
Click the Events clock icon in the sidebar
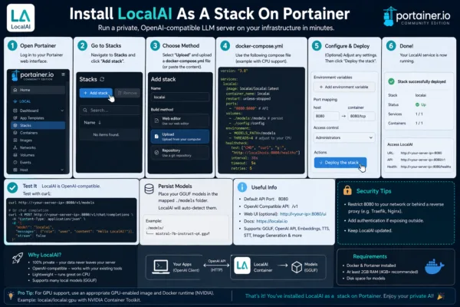pyautogui.click(x=15, y=162)
